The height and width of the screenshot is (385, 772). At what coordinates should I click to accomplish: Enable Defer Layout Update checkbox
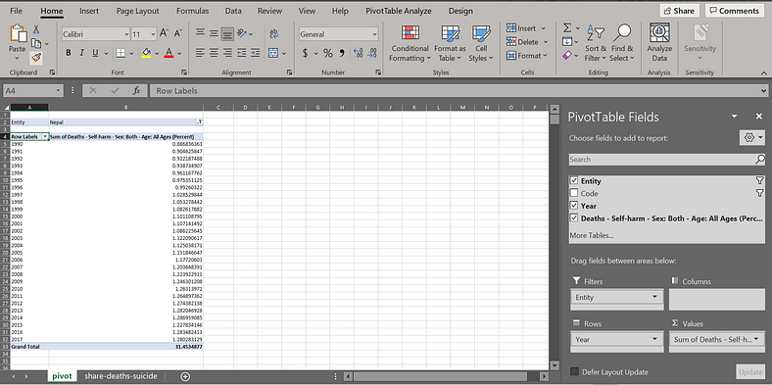pos(574,372)
